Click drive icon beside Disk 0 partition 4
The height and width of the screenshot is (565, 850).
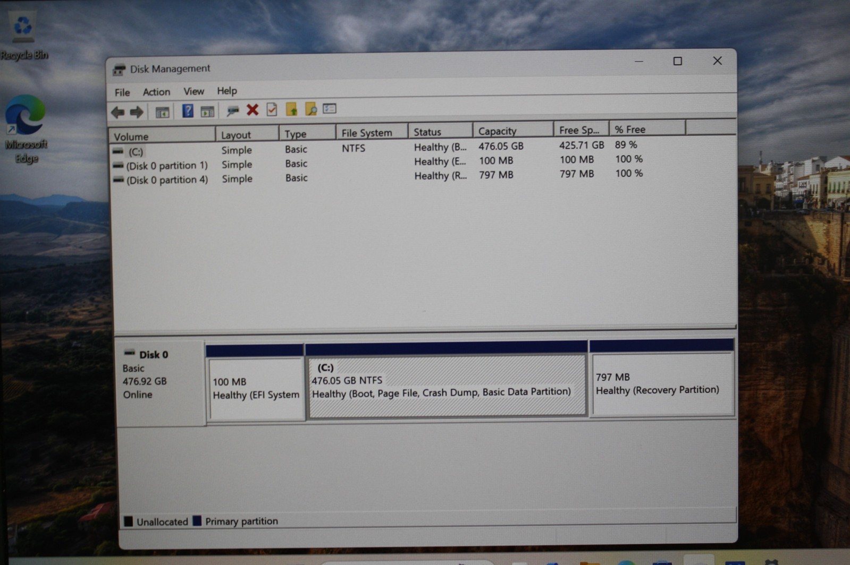pyautogui.click(x=118, y=180)
